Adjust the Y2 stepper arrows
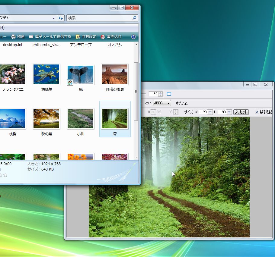The height and width of the screenshot is (257, 275). 176,112
